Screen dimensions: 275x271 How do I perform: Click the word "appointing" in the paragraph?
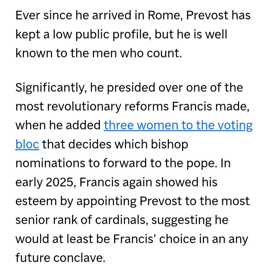106,201
